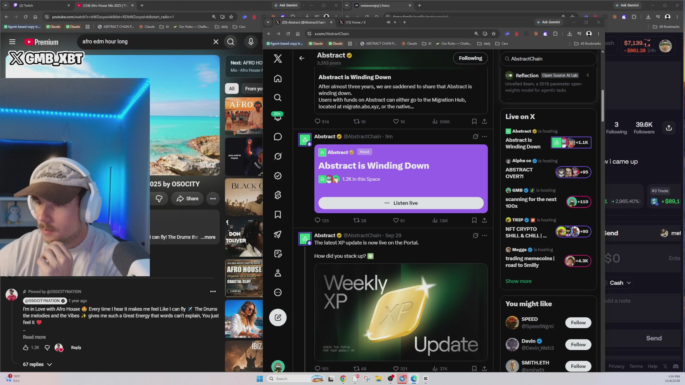
Task: Click YouTube voice search microphone icon
Action: [x=251, y=42]
